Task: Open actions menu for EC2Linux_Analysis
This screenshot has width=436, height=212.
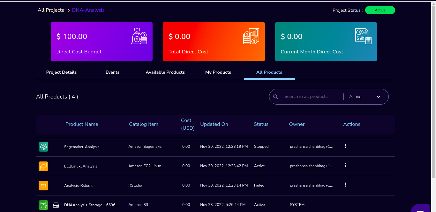Action: (346, 165)
